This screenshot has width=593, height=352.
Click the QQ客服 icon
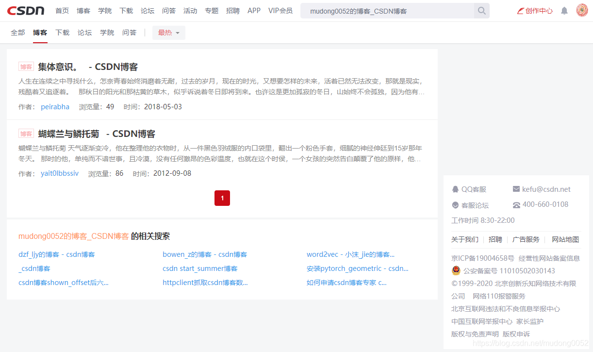455,189
